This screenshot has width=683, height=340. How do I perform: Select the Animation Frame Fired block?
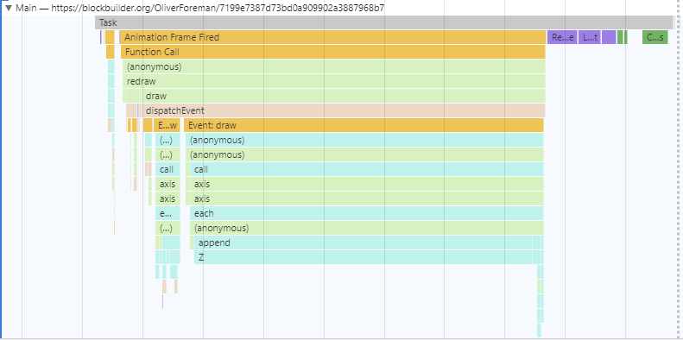tap(333, 37)
